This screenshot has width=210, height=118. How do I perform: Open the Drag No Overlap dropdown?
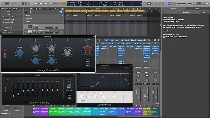(125, 9)
